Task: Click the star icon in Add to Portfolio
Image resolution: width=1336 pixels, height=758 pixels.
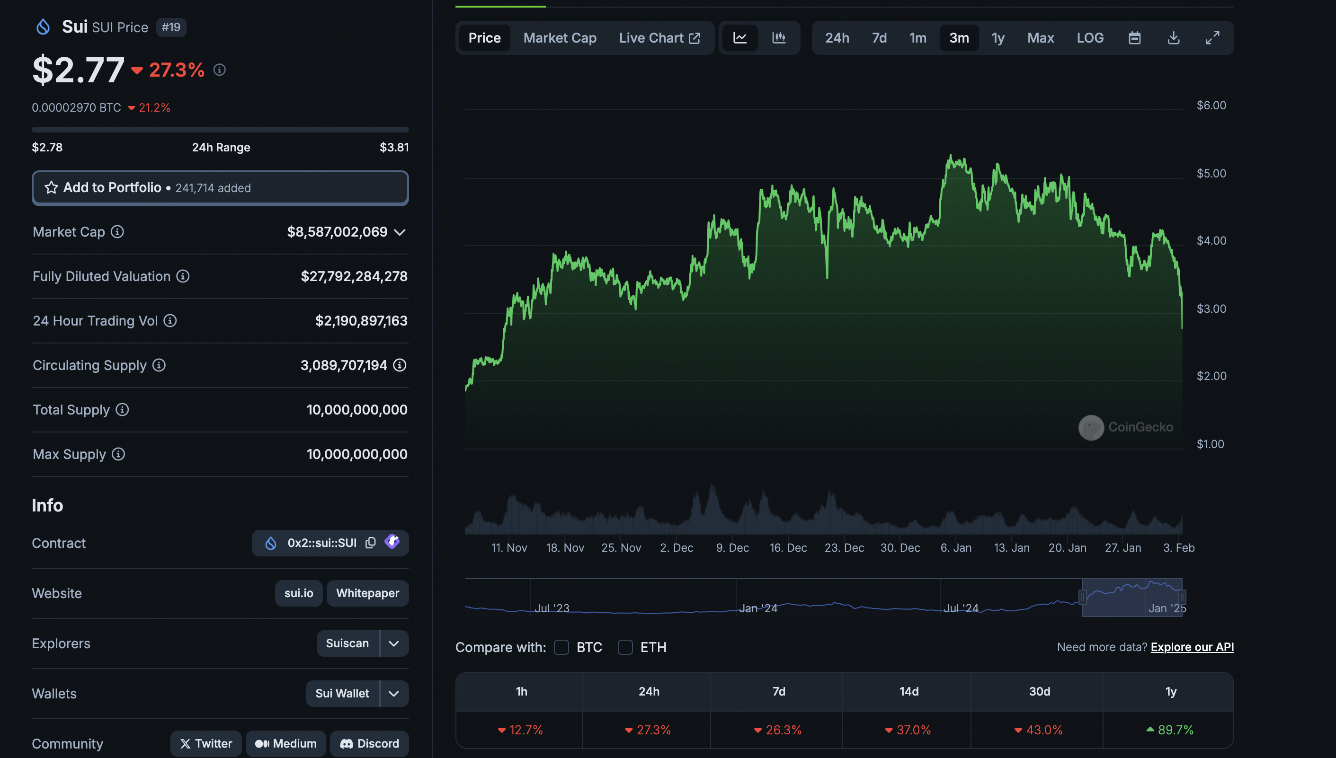Action: coord(51,187)
